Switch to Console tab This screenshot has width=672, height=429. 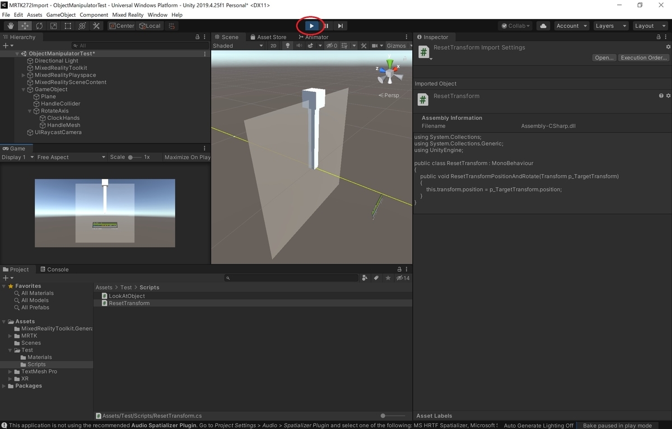[x=54, y=269]
